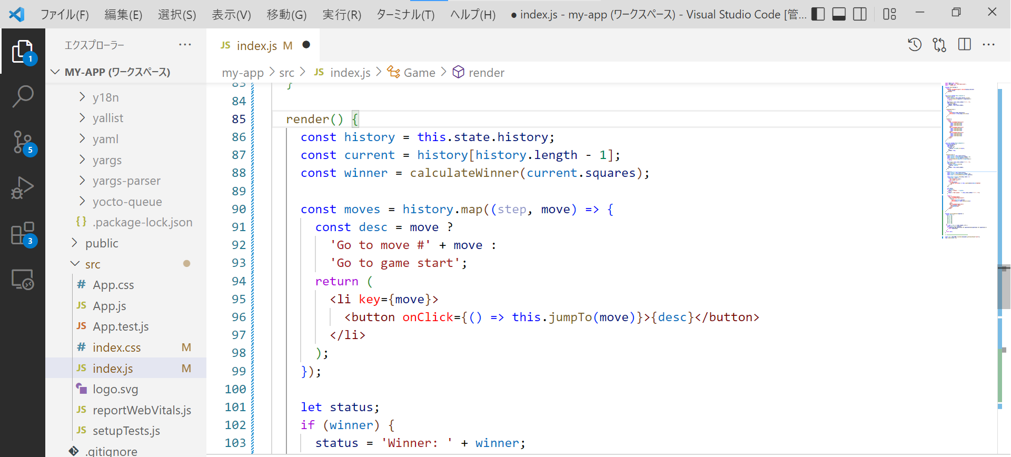Open .package-lock.json in the explorer
This screenshot has width=1011, height=457.
[126, 222]
